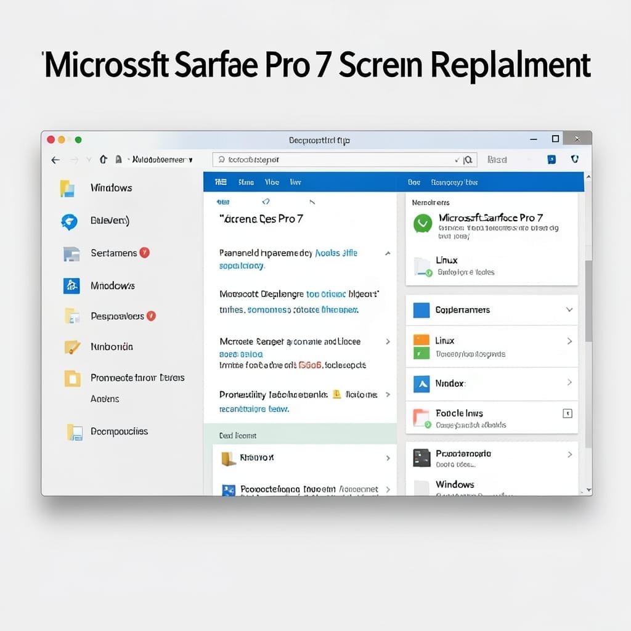Expand the Mcrroete Senget row chevron
Viewport: 631px width, 631px height.
(x=388, y=341)
